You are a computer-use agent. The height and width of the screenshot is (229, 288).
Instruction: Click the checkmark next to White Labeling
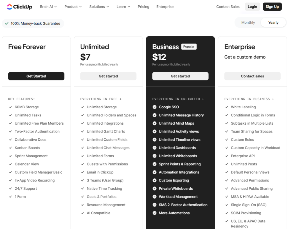pos(226,107)
